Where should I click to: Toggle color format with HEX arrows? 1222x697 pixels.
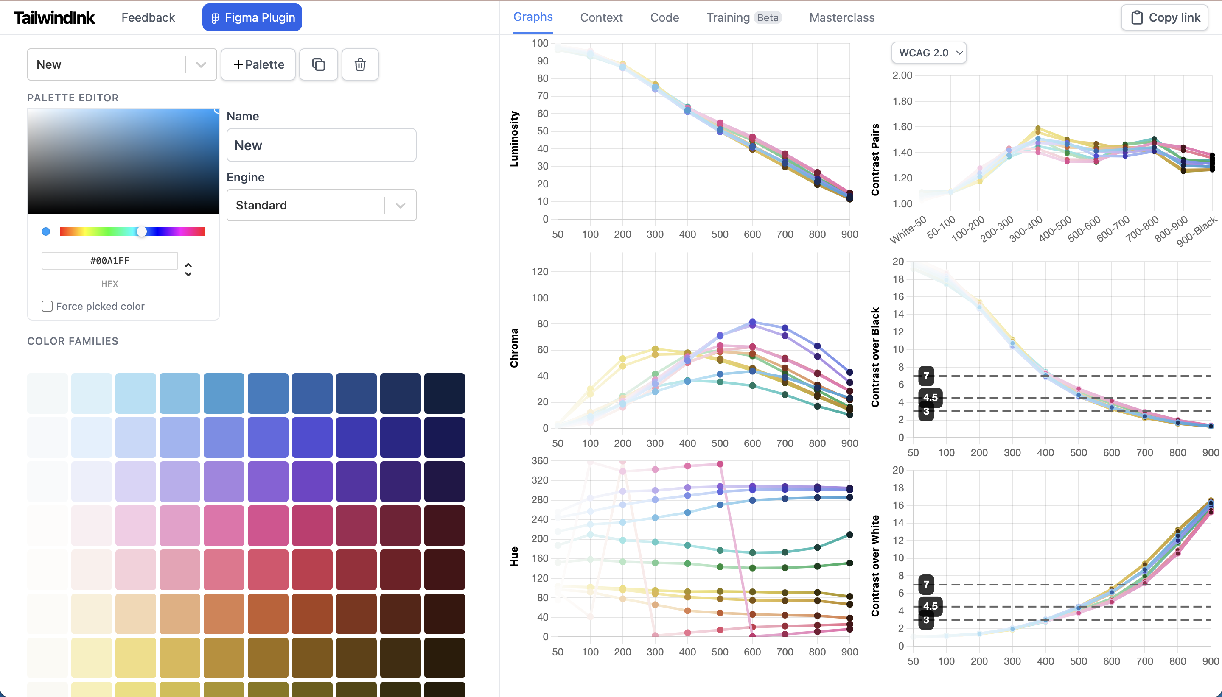[x=188, y=270]
